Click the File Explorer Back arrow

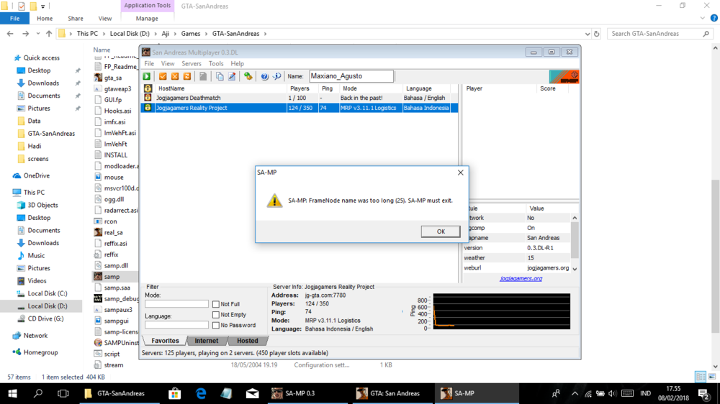click(x=10, y=34)
